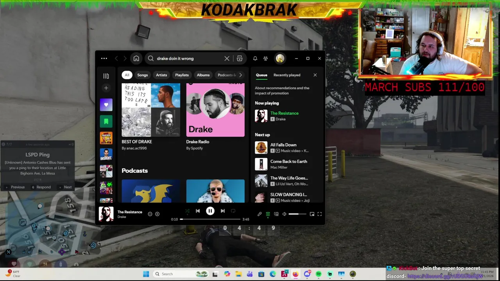Open Spotify's three-dot main menu
Viewport: 500px width, 281px height.
coord(104,59)
